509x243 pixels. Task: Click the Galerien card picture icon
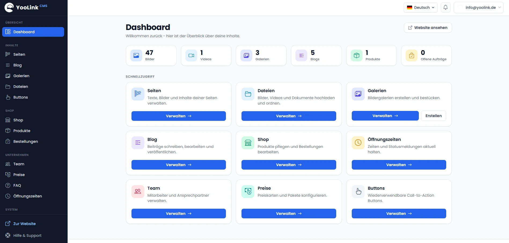[x=358, y=94]
